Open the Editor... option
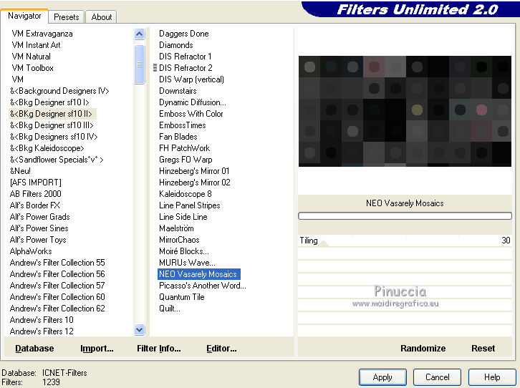Screen dimensions: 520x388 tap(221, 348)
